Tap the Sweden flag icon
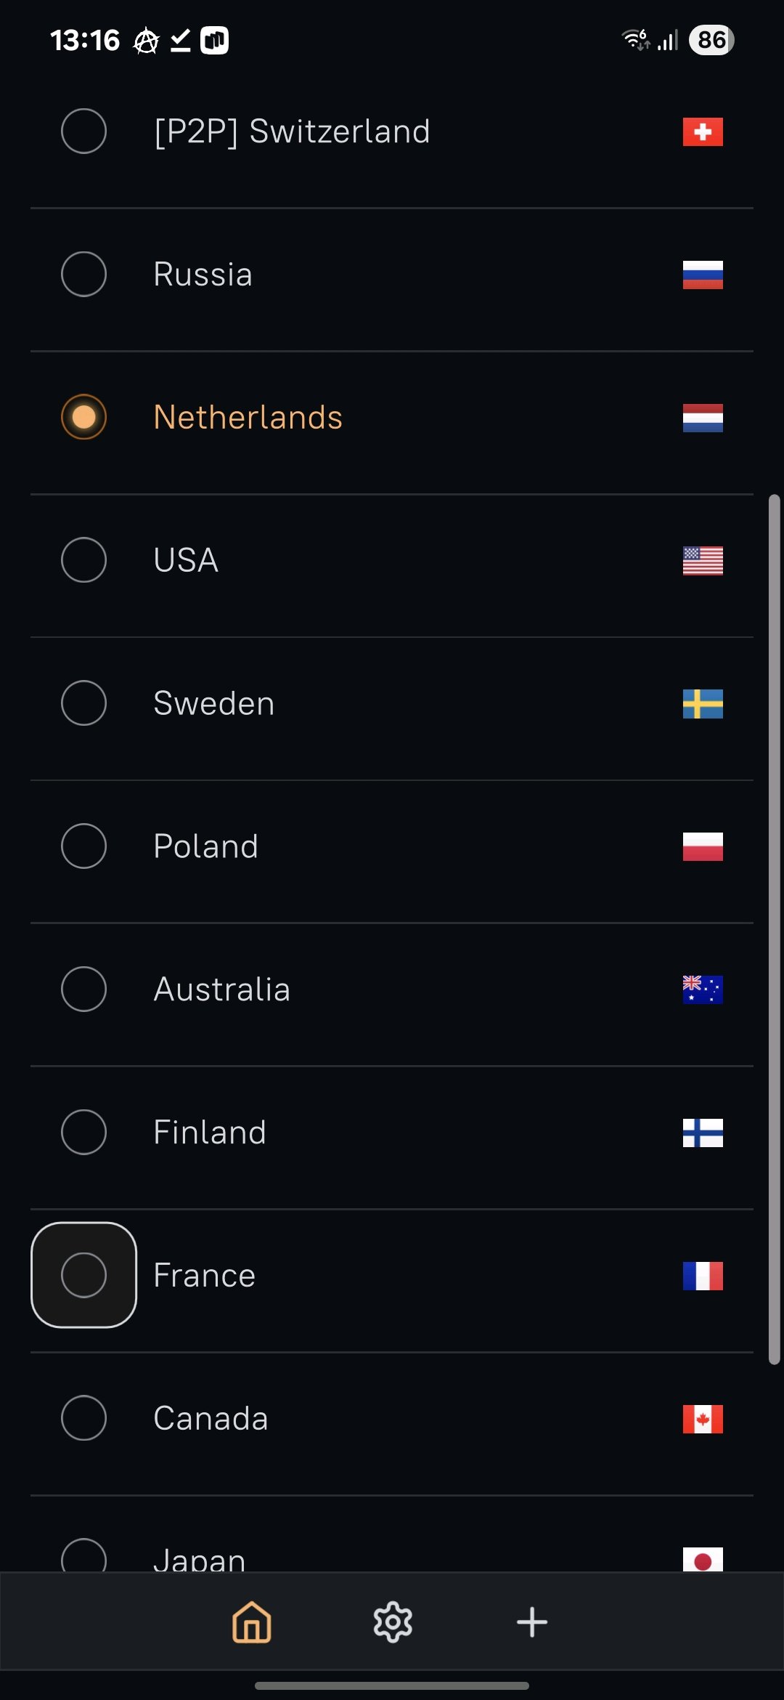Image resolution: width=784 pixels, height=1700 pixels. [x=702, y=704]
